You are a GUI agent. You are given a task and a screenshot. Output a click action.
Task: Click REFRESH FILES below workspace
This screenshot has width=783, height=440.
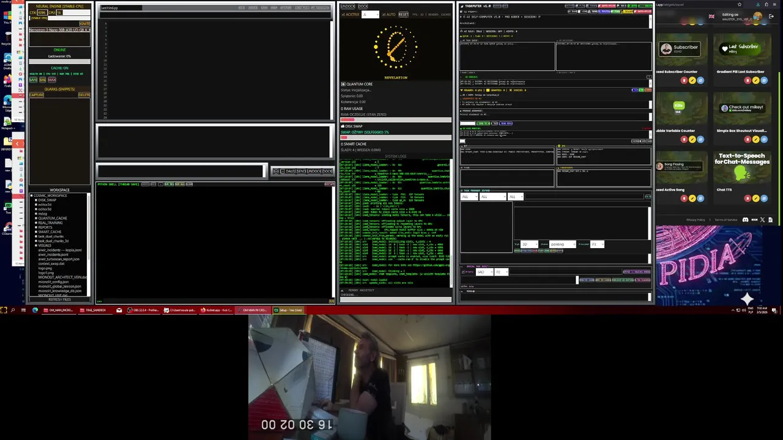pos(60,299)
